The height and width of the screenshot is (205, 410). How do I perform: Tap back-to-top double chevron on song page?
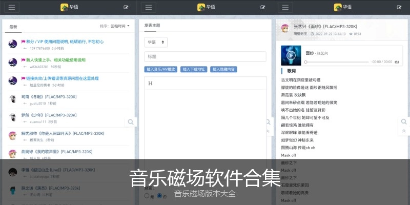[x=404, y=131]
